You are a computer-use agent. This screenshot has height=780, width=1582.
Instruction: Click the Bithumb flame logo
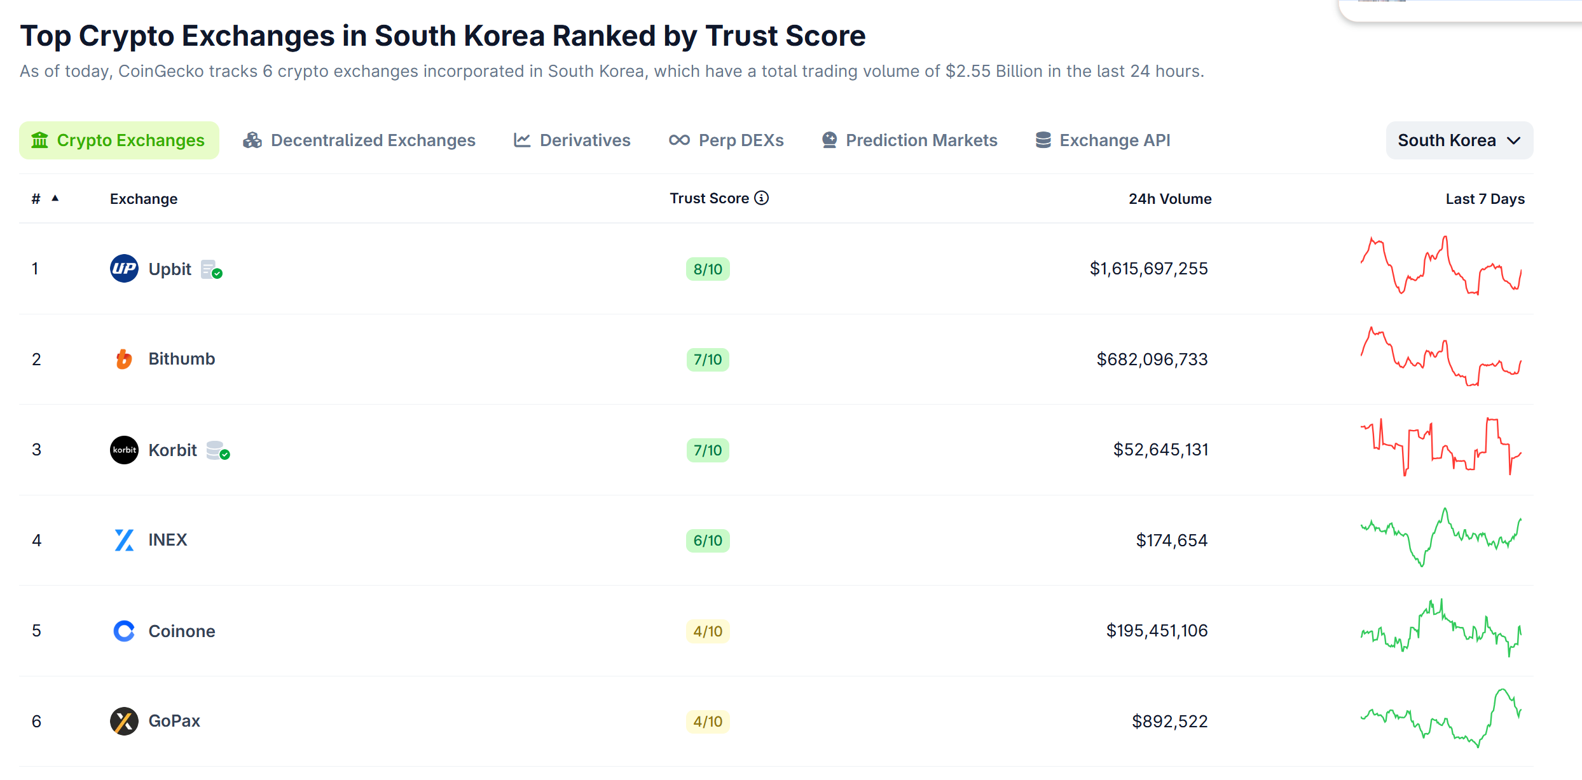[125, 359]
